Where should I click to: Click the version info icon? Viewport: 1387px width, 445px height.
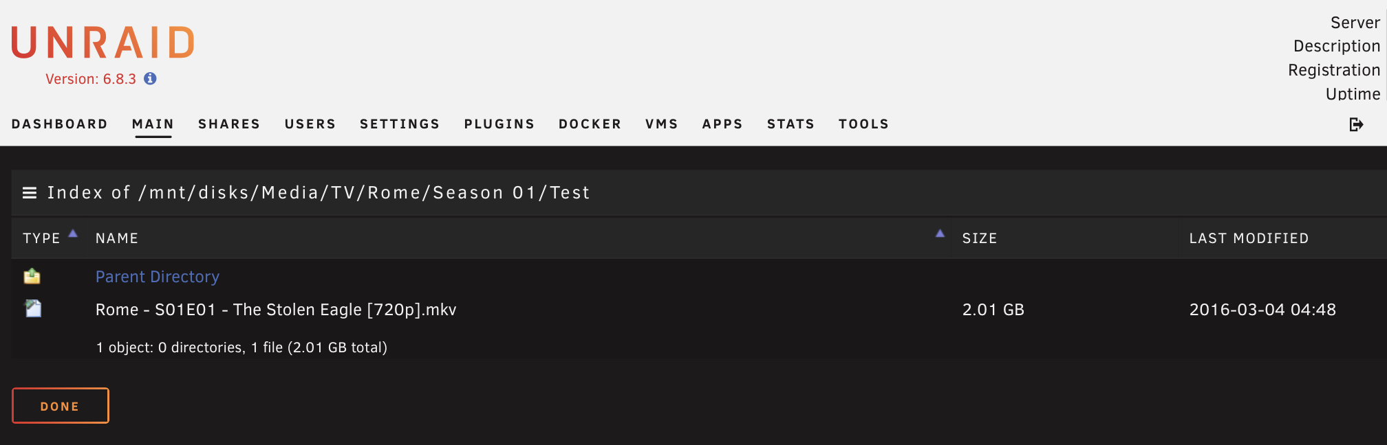(150, 79)
